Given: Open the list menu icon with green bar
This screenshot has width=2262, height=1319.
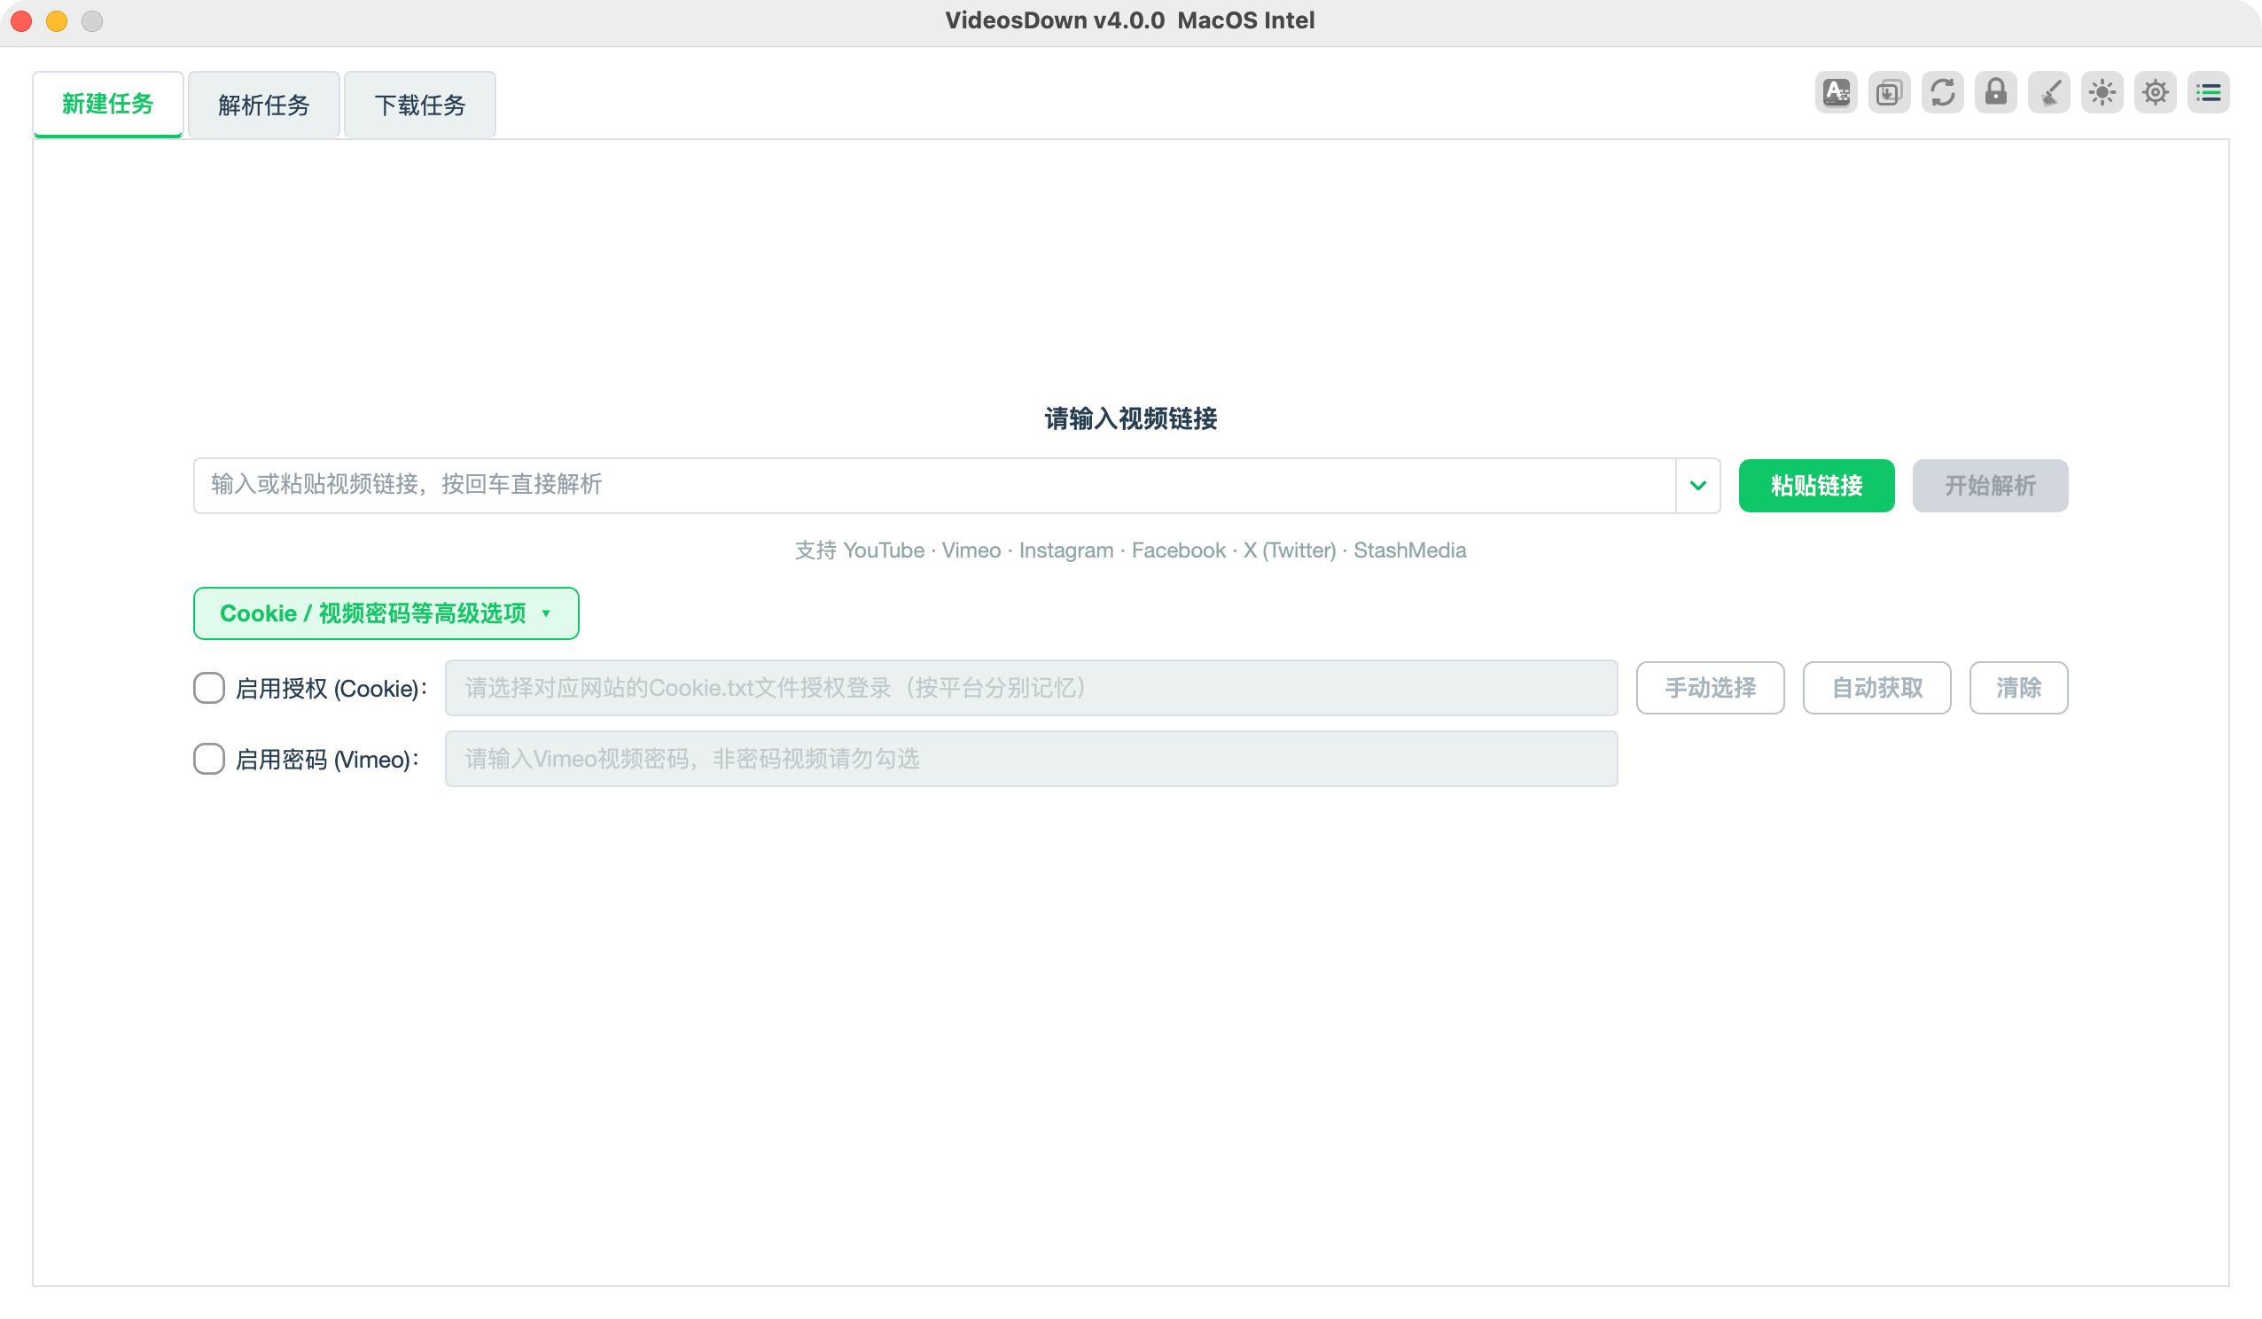Looking at the screenshot, I should tap(2208, 92).
